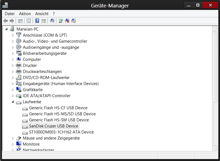Select SanDisk Cruzer USB Device
Image resolution: width=220 pixels, height=161 pixels.
coord(53,126)
